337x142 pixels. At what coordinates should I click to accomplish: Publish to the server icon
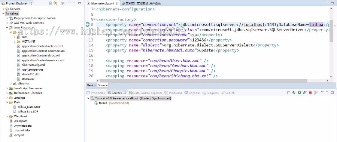(x=316, y=93)
